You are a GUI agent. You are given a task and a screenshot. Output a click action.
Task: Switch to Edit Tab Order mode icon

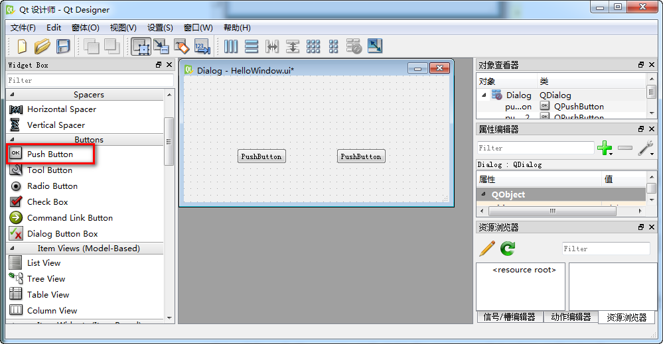(202, 46)
